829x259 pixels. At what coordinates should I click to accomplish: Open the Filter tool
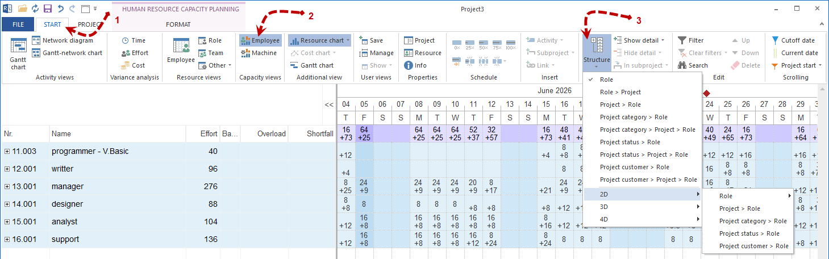pos(690,40)
